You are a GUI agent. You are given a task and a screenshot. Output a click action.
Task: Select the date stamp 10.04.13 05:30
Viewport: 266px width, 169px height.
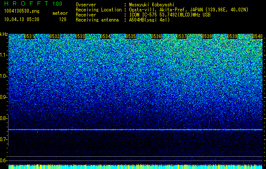[x=22, y=19]
